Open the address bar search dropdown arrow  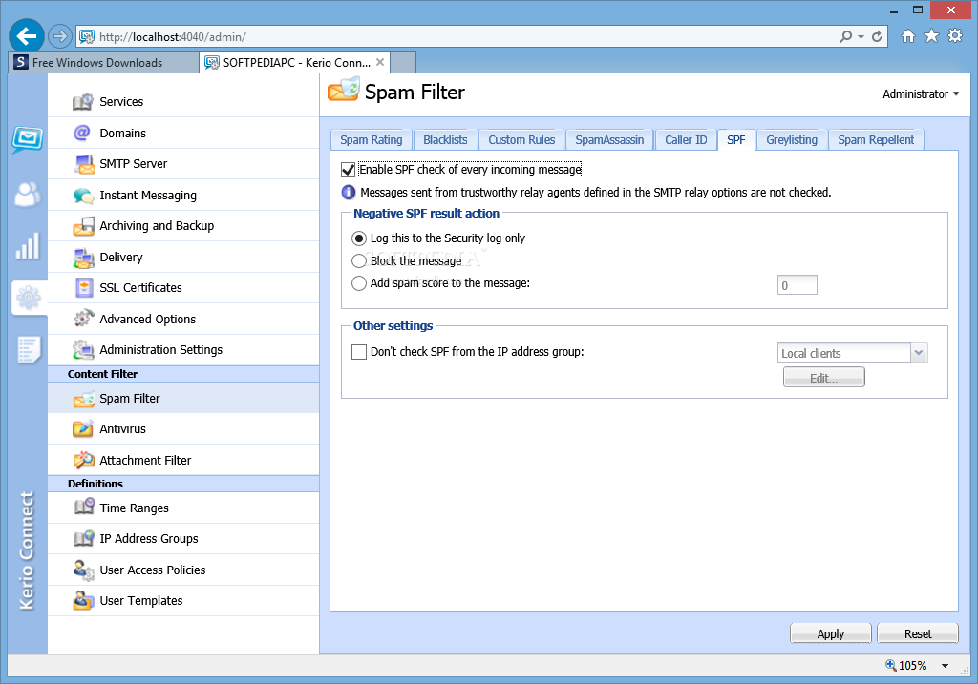click(861, 37)
